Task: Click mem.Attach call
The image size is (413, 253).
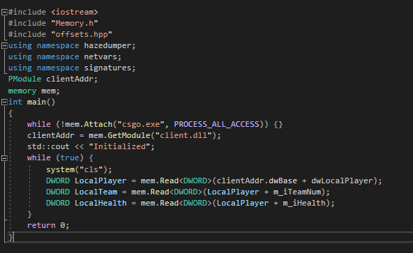Action: pyautogui.click(x=89, y=124)
